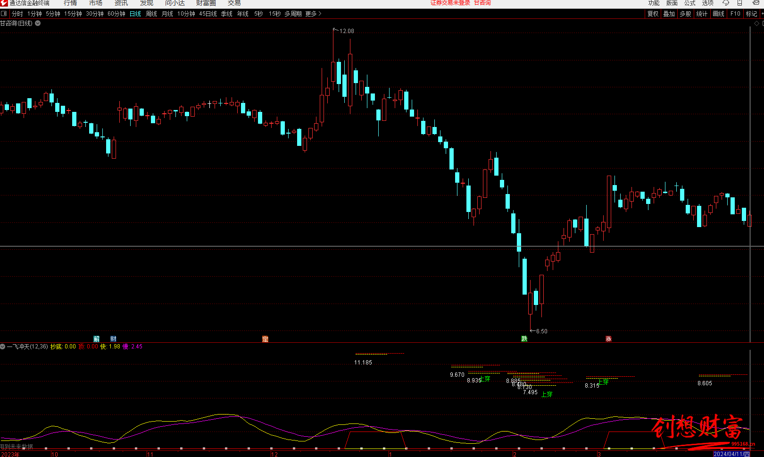Select the 日线 daily period tab
The height and width of the screenshot is (457, 764).
135,14
